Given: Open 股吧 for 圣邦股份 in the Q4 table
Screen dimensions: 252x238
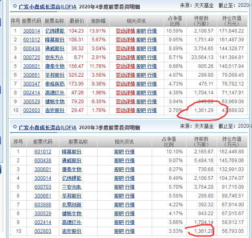Looking at the screenshot, I should click(x=141, y=75).
